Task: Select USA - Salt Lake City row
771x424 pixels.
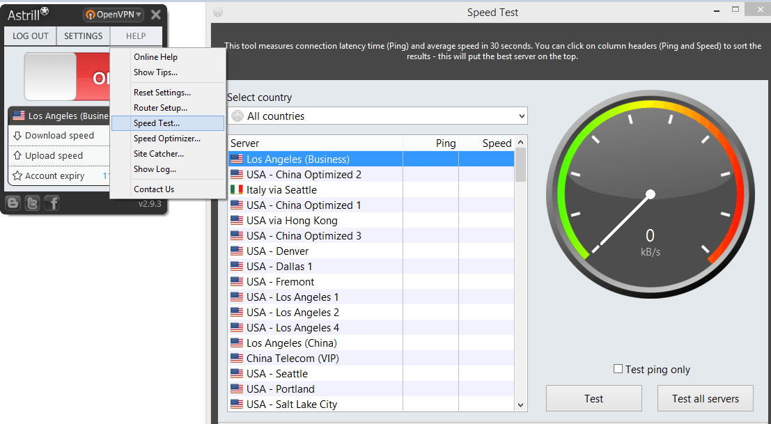Action: 372,404
